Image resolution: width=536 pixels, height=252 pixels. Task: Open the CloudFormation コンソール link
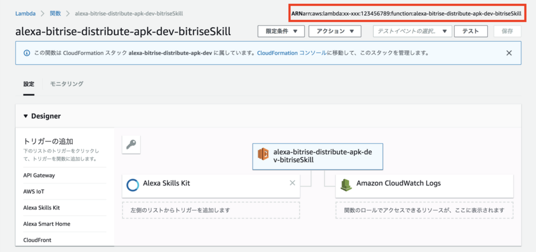pyautogui.click(x=291, y=53)
